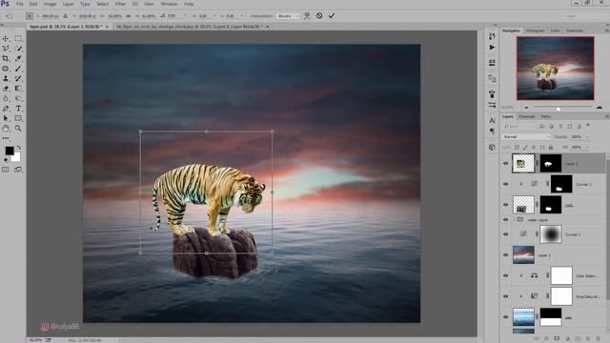Select the Lasso tool
This screenshot has height=343, width=610.
tap(6, 49)
